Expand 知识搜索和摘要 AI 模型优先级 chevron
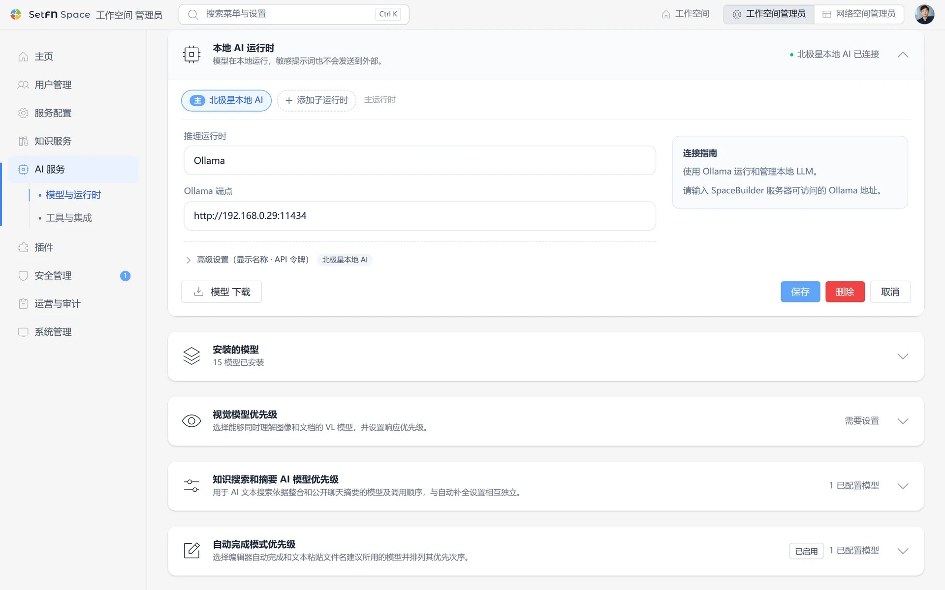Image resolution: width=945 pixels, height=590 pixels. click(x=903, y=486)
